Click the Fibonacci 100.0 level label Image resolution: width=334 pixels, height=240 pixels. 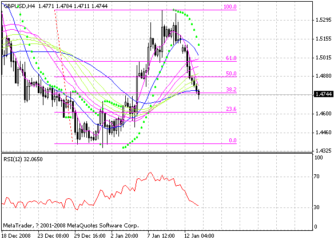click(230, 7)
